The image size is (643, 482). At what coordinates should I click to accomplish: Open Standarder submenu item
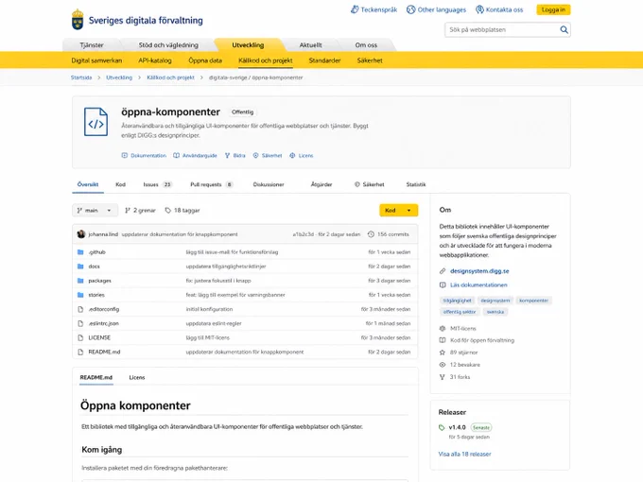[324, 60]
